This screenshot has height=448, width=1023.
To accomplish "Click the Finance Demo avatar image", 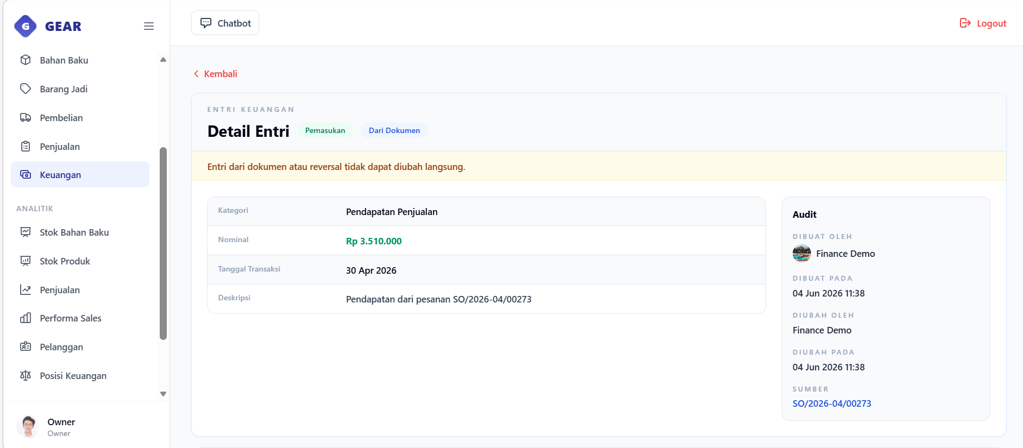I will coord(802,253).
